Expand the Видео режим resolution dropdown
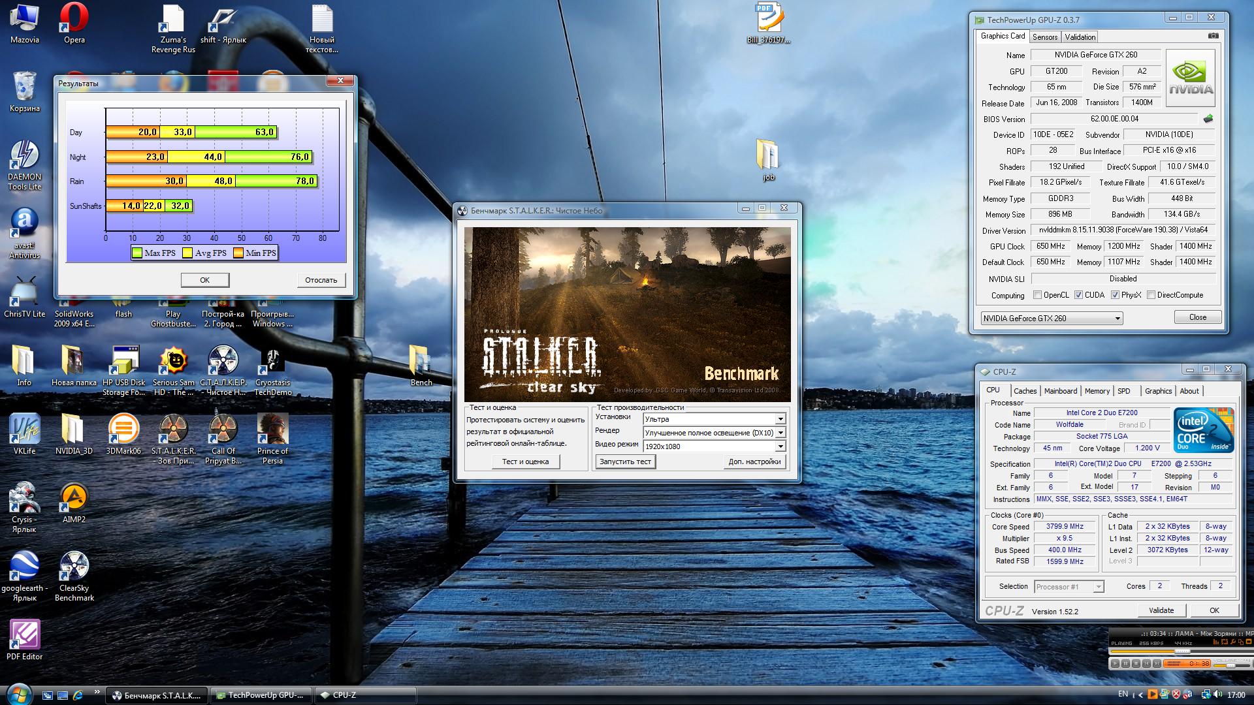 point(780,446)
